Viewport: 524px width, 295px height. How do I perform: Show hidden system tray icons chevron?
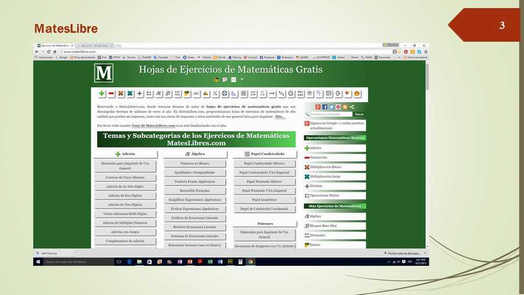click(x=389, y=262)
